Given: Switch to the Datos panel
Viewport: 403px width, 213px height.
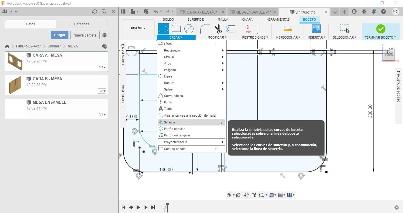Looking at the screenshot, I should [30, 24].
